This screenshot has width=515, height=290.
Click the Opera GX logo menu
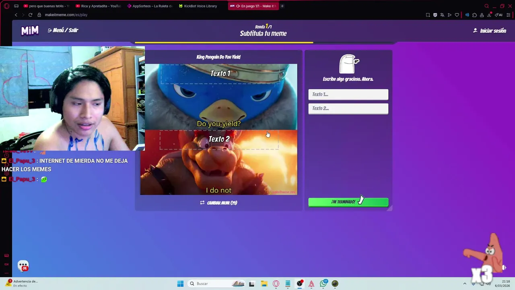point(6,6)
